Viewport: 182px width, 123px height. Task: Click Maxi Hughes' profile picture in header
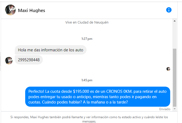10,10
